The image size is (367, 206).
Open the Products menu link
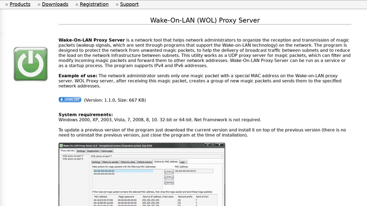(x=20, y=4)
